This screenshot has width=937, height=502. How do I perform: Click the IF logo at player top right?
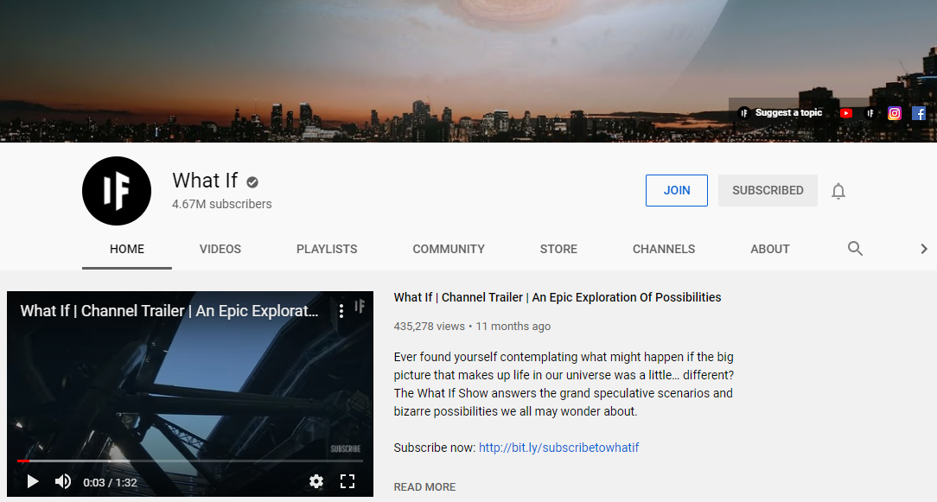coord(359,307)
